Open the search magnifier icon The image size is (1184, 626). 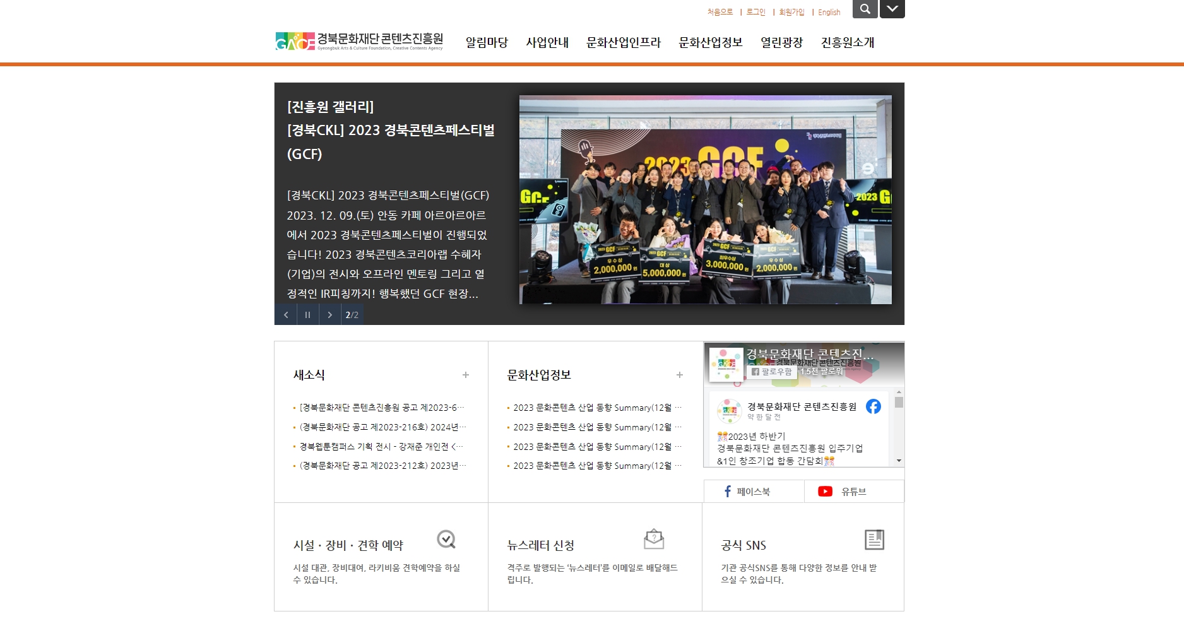[x=865, y=9]
